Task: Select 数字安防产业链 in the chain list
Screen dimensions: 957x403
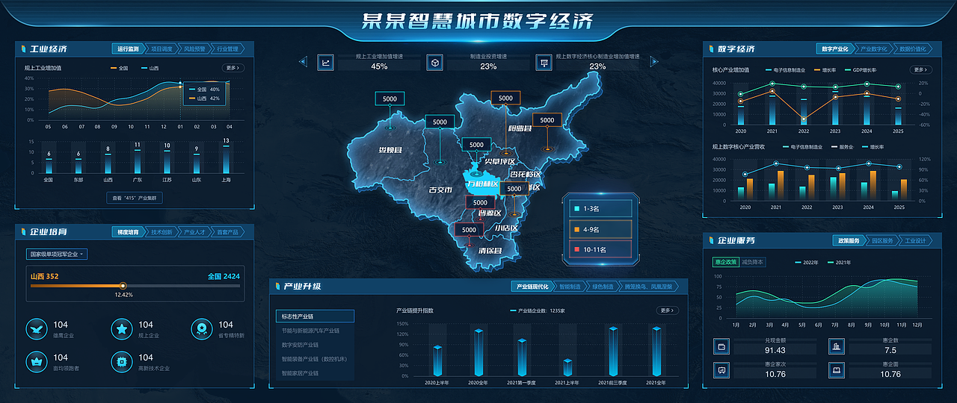Action: click(315, 345)
